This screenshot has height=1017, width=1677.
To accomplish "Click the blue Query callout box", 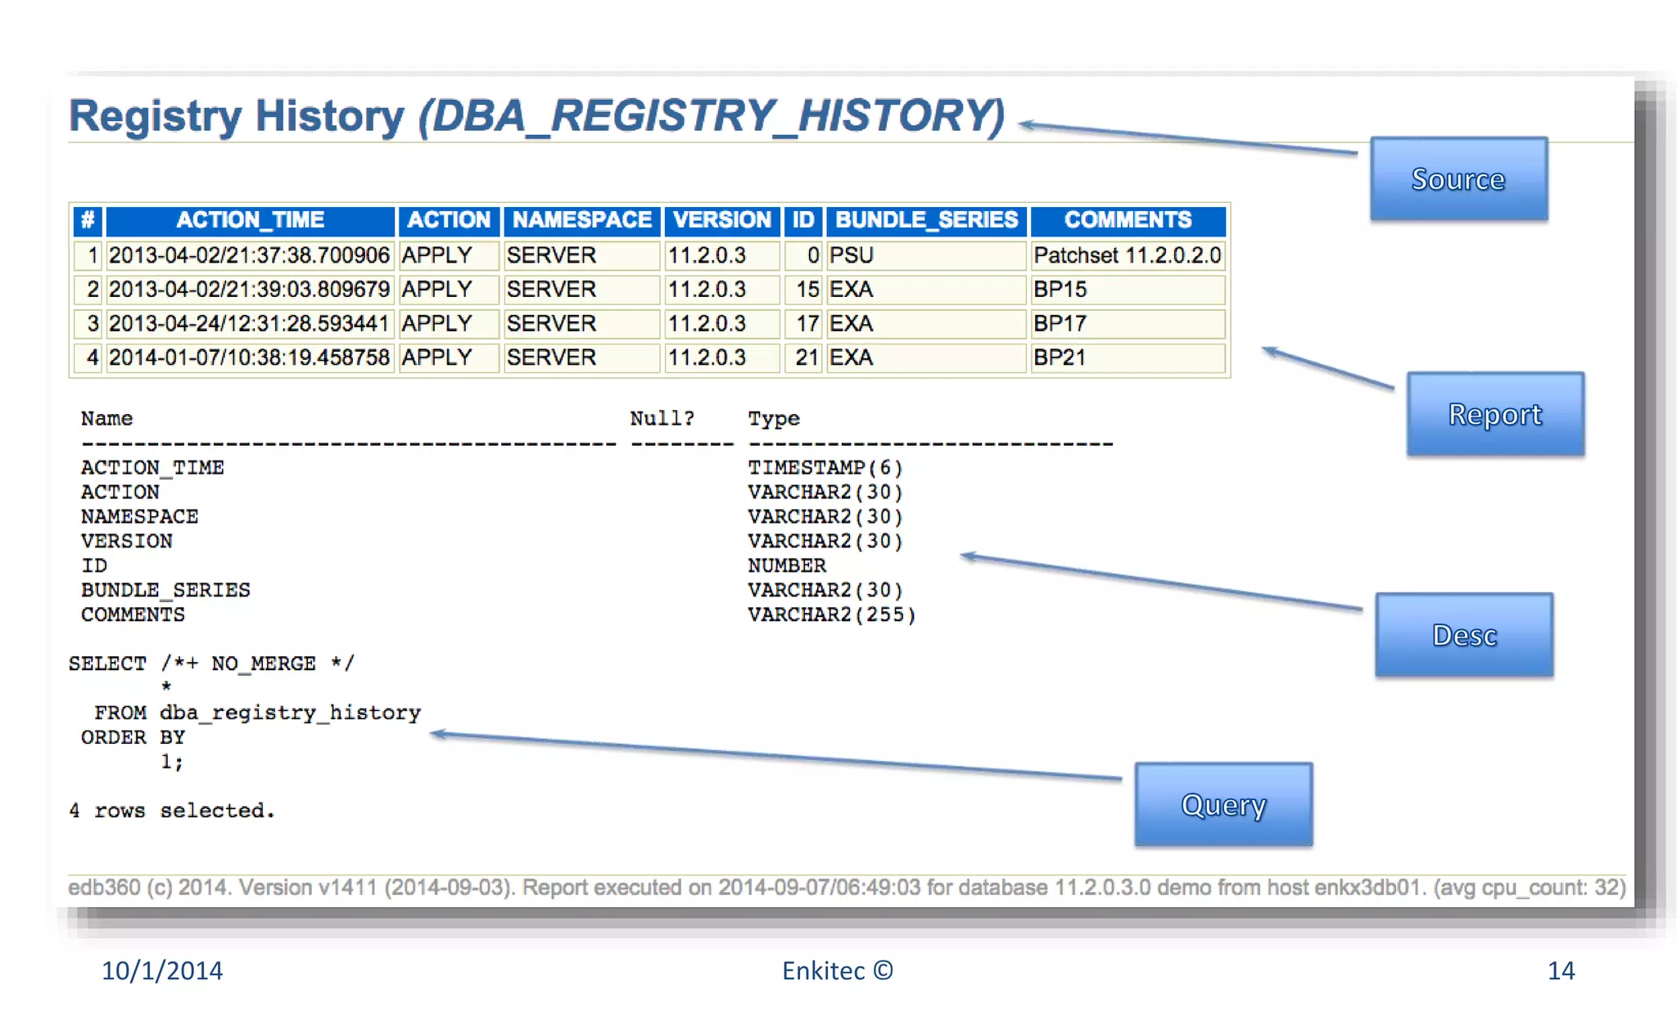I will [1223, 804].
